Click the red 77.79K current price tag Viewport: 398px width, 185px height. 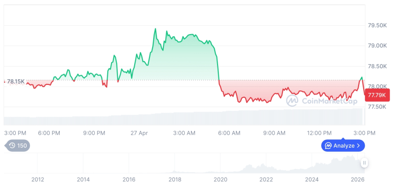pyautogui.click(x=378, y=95)
